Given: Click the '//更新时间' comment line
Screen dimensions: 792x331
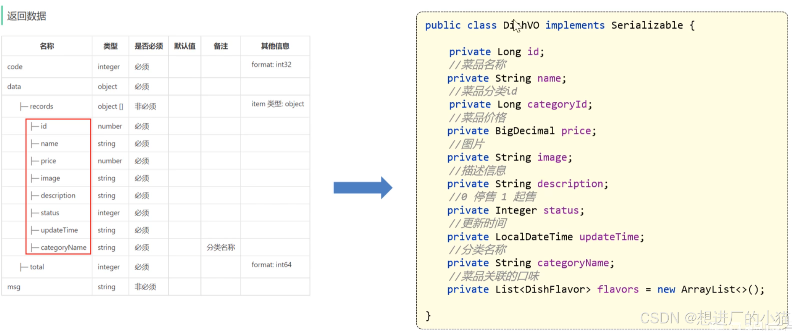Looking at the screenshot, I should (x=478, y=223).
